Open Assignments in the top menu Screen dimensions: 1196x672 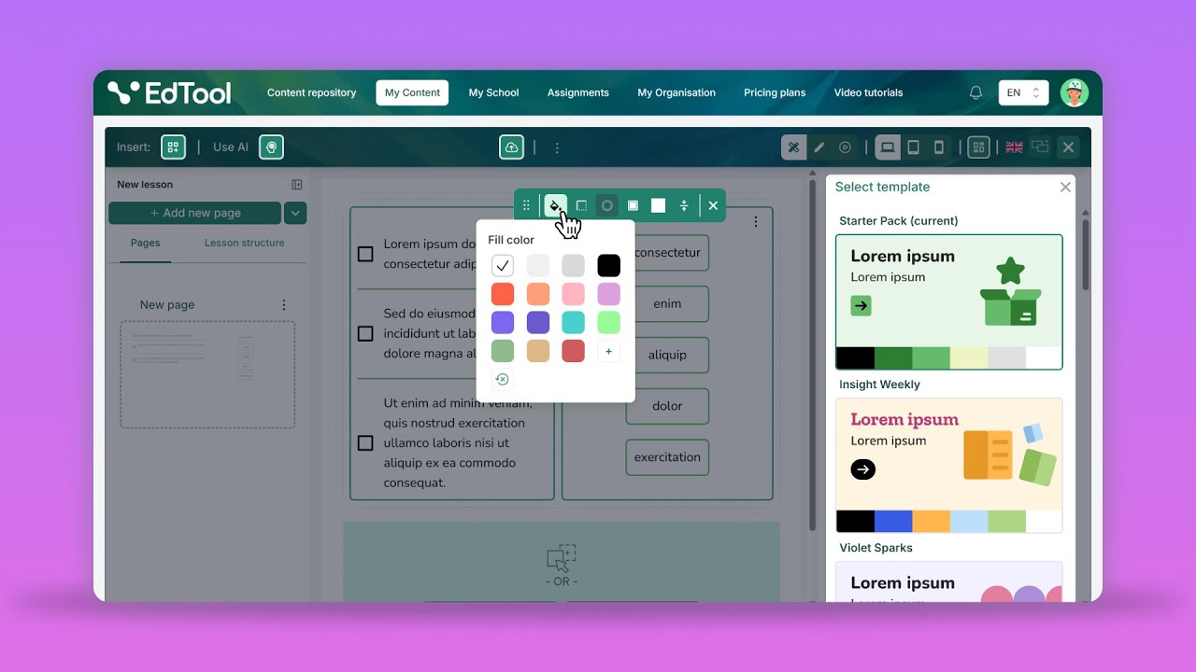point(577,92)
